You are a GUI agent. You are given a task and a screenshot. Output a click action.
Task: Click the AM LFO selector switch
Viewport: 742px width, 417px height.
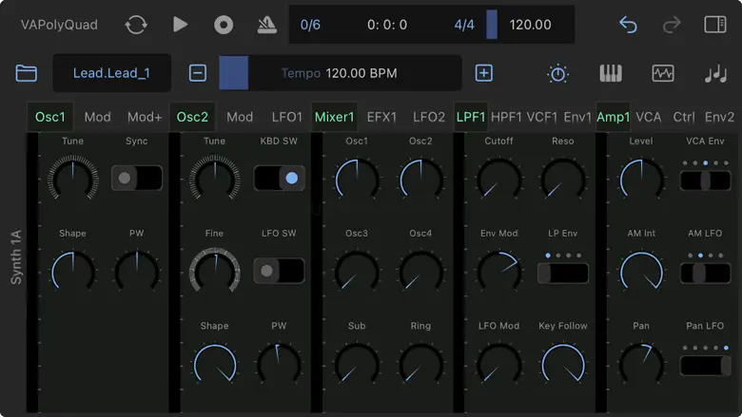[x=705, y=273]
